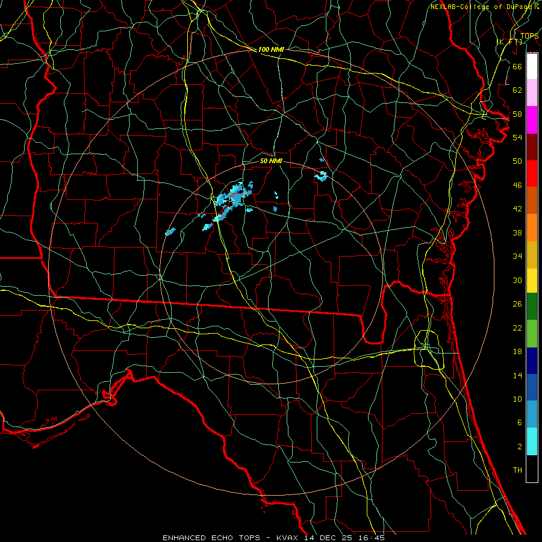Image resolution: width=542 pixels, height=542 pixels.
Task: Click the "22" legend value
Action: (517, 328)
